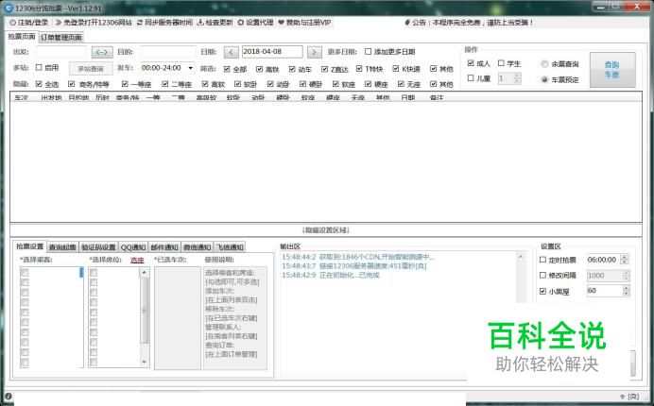The image size is (654, 406).
Task: Open 微信通知 tab
Action: [197, 247]
